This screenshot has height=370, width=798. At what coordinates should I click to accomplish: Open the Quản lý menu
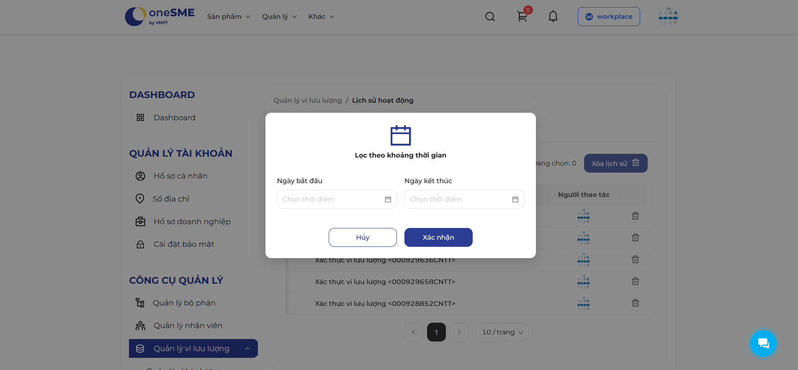point(279,17)
